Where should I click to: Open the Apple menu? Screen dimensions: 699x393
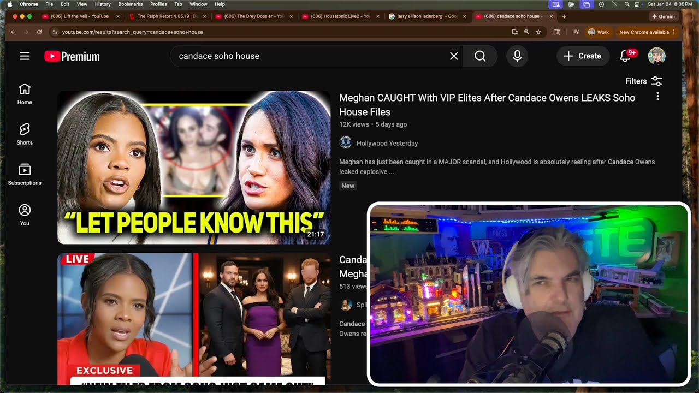coord(9,4)
